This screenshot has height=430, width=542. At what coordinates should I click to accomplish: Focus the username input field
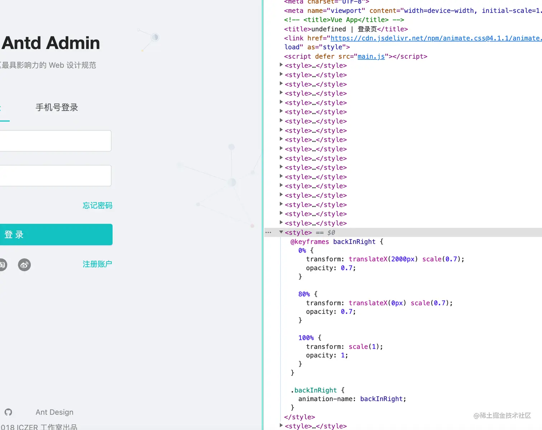[56, 141]
